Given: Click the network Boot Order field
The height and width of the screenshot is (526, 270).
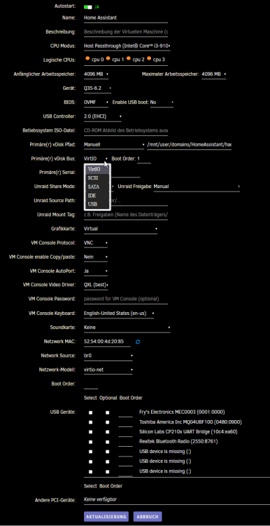Looking at the screenshot, I should tap(91, 384).
